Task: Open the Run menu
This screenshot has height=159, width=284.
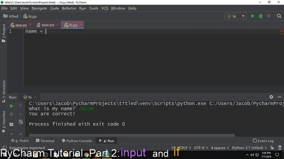Action: click(x=83, y=8)
